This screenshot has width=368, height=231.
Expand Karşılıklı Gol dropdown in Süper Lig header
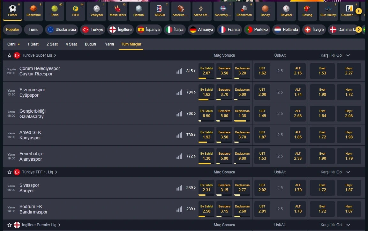[348, 55]
